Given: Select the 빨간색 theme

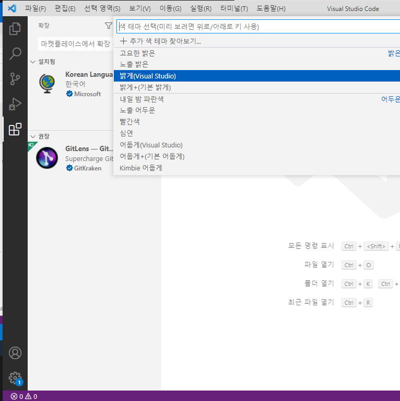Looking at the screenshot, I should [x=257, y=122].
